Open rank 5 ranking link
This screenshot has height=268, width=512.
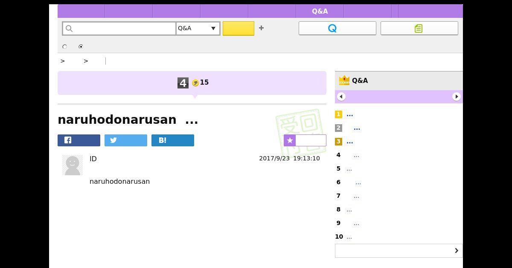point(349,169)
